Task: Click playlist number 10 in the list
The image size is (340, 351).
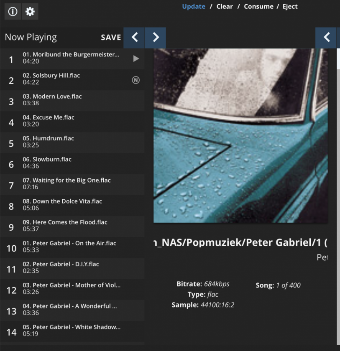Action: point(11,249)
